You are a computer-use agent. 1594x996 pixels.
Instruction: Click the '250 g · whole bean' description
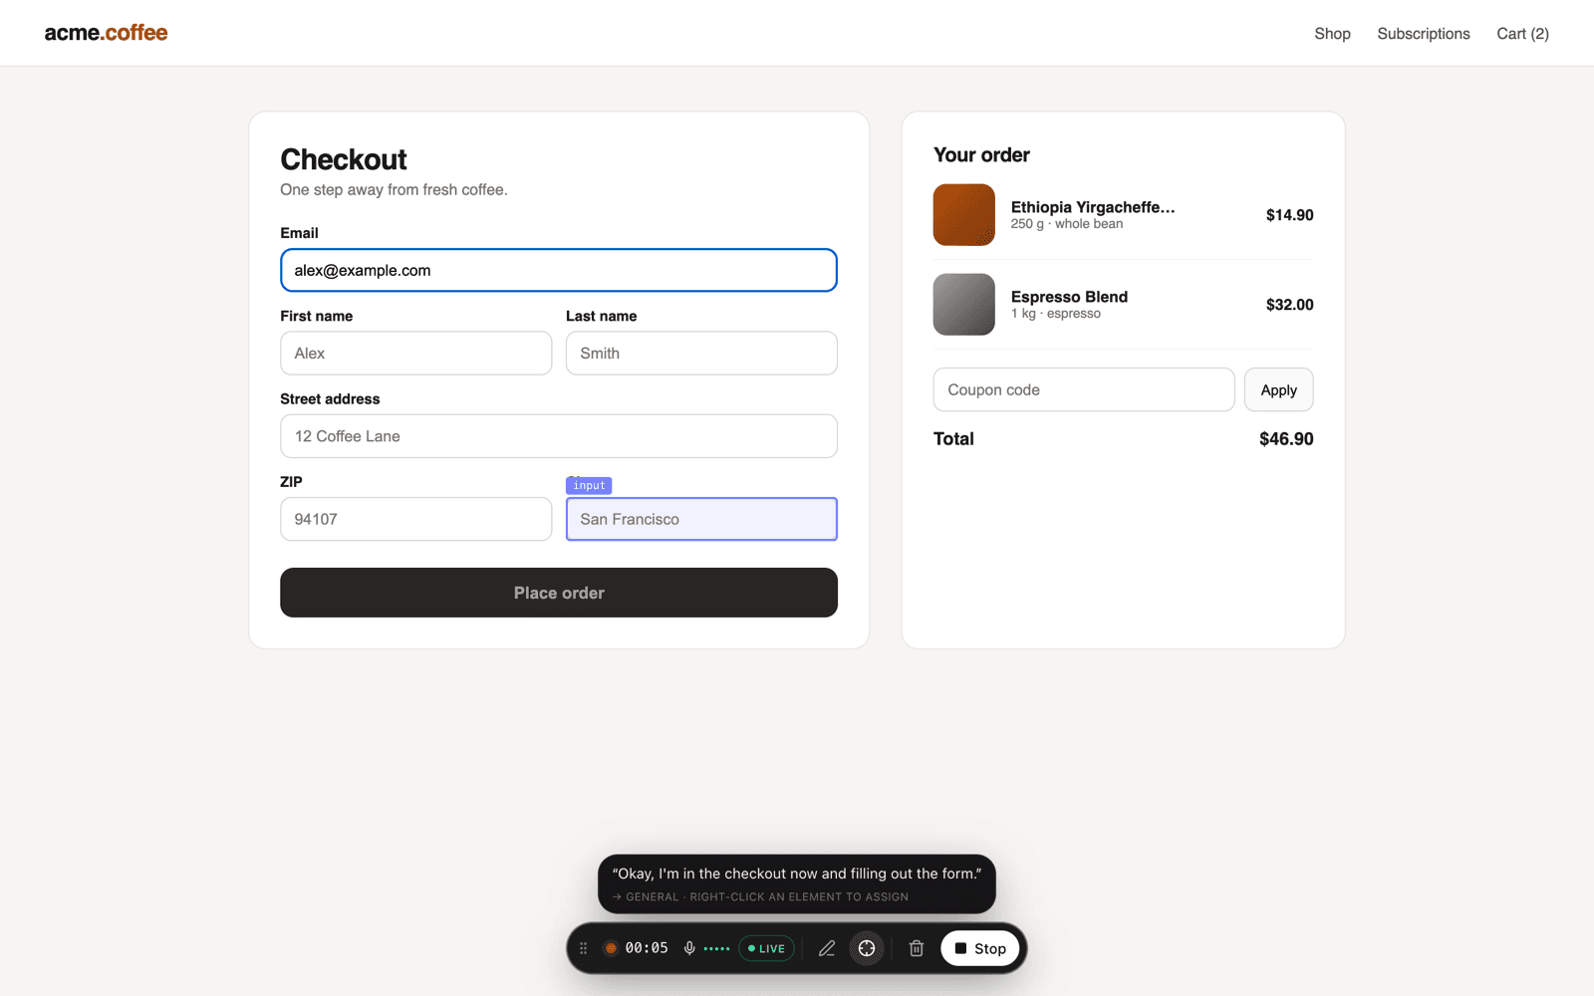point(1067,224)
